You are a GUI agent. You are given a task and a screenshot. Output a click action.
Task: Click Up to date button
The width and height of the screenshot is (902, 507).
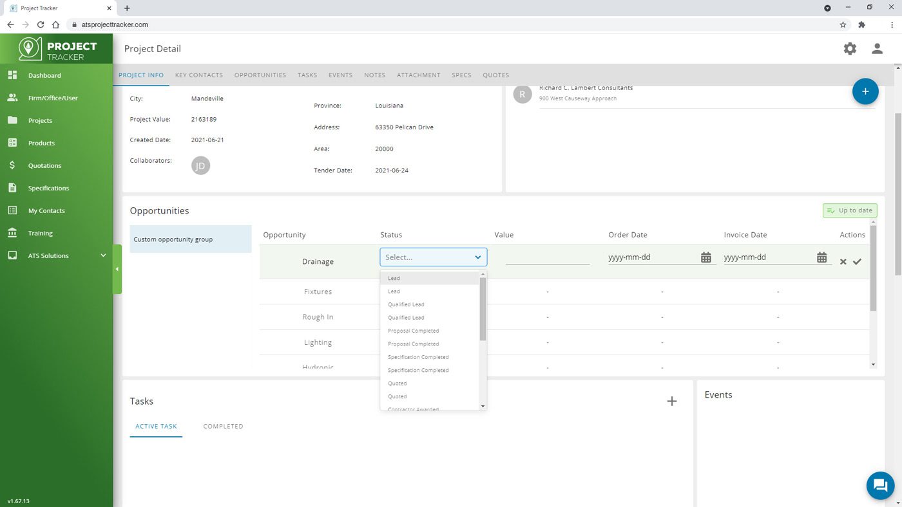[850, 210]
